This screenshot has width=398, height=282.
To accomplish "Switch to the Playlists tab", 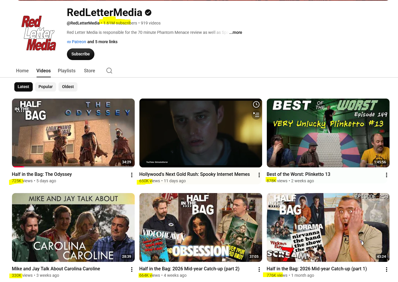I will [x=67, y=71].
